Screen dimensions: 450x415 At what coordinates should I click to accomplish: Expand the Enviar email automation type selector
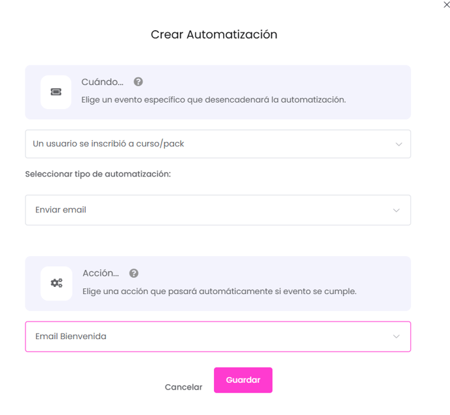218,210
